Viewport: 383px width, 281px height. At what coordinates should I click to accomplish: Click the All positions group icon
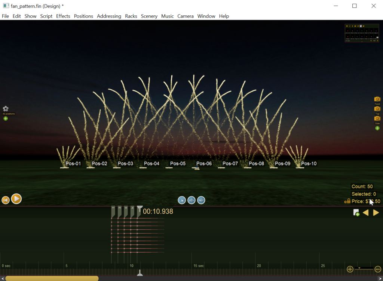point(6,109)
